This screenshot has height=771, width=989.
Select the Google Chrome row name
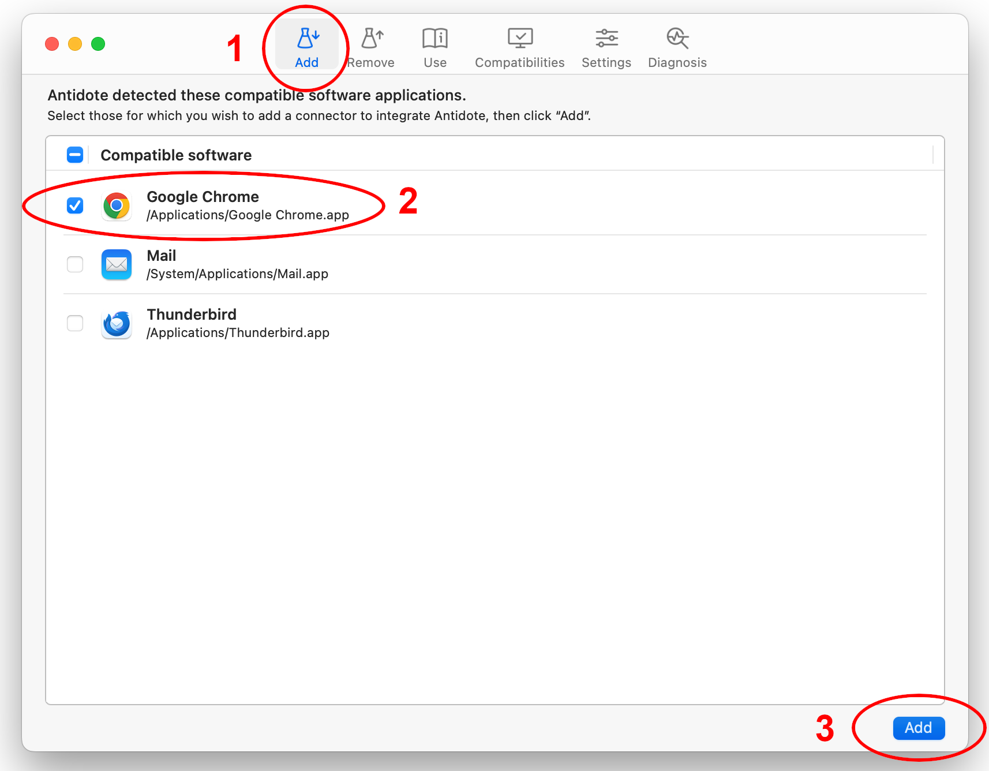coord(203,197)
